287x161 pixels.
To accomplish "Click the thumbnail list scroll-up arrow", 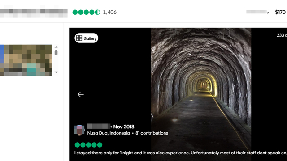I will (56, 47).
